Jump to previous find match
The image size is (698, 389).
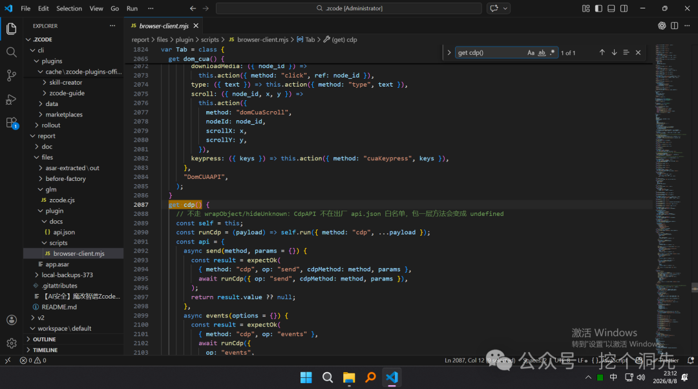[x=602, y=52]
